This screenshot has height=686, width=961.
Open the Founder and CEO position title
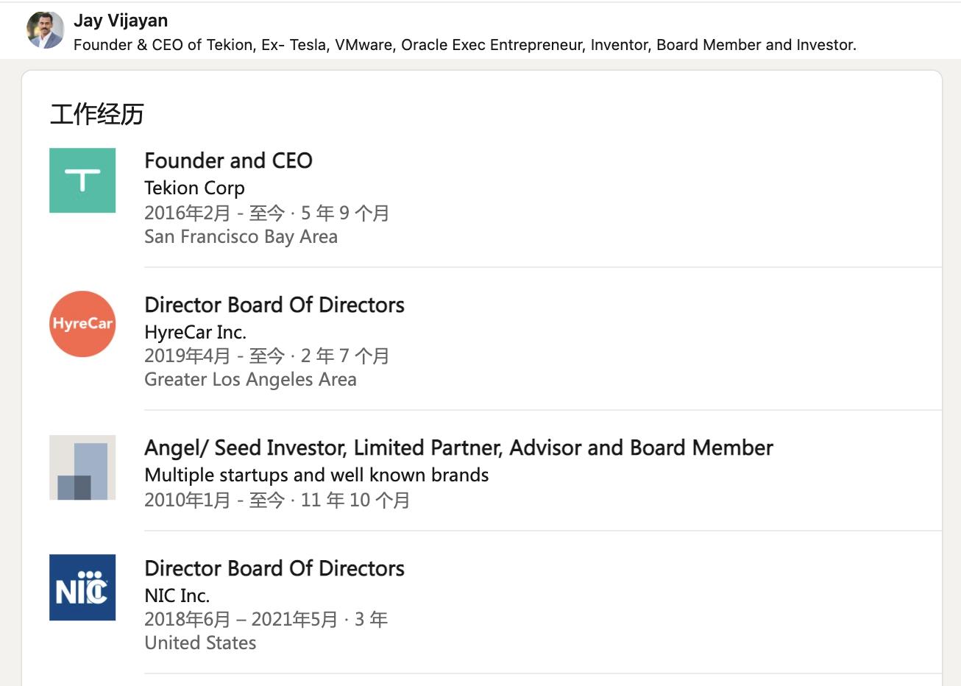[228, 160]
